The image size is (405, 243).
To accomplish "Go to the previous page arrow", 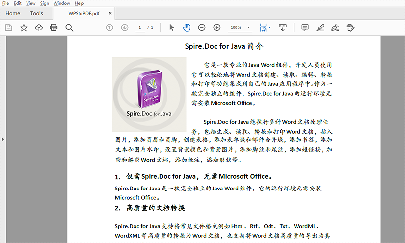I will [x=109, y=27].
